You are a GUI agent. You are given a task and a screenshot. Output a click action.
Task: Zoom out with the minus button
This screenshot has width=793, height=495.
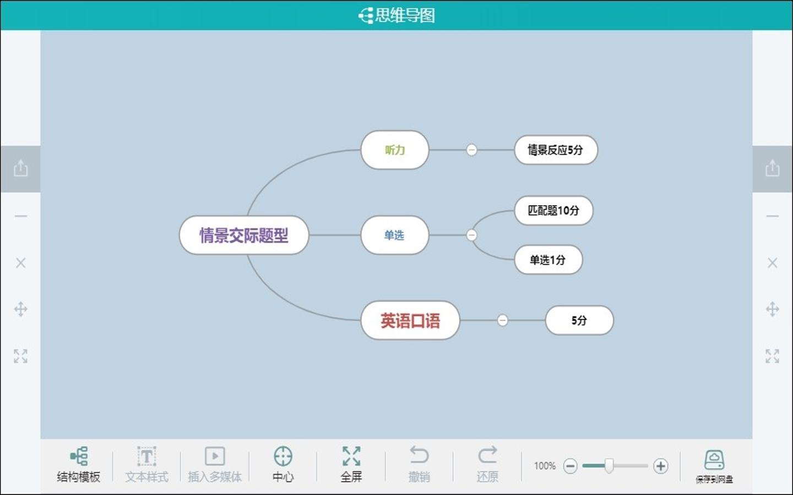[571, 466]
